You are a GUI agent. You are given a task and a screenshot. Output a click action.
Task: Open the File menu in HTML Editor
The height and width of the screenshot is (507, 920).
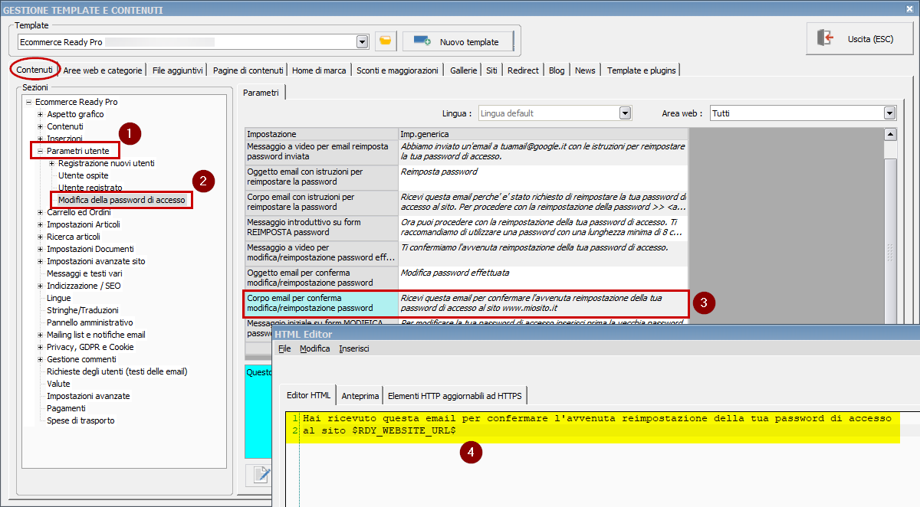click(284, 348)
